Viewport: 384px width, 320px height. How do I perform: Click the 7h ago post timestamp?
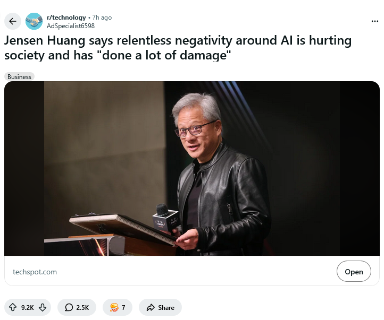[102, 18]
